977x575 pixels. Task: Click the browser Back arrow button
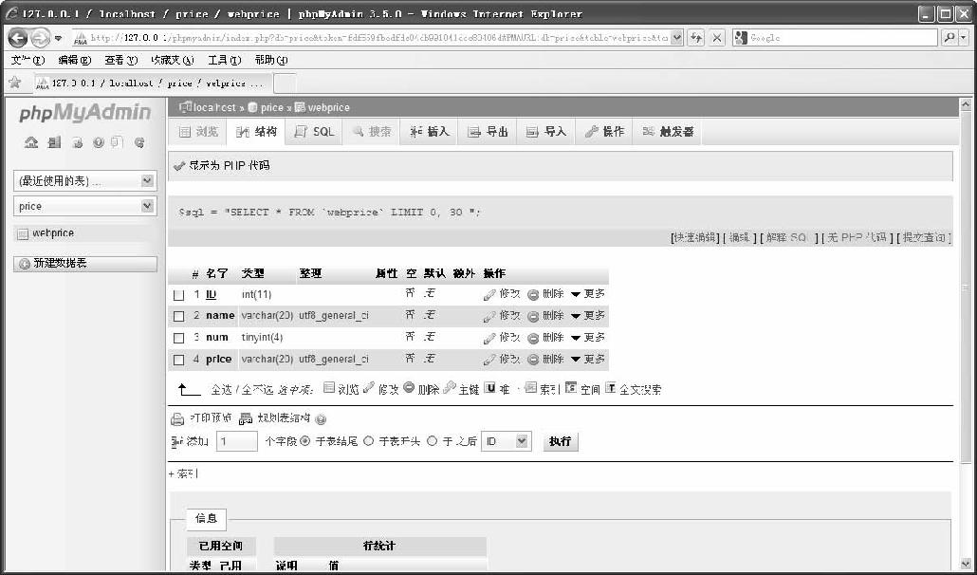pos(17,38)
